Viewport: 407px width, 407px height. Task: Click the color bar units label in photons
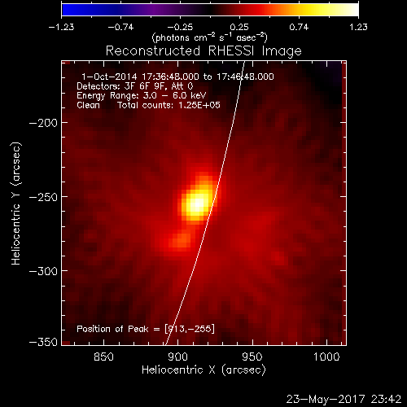[x=209, y=37]
